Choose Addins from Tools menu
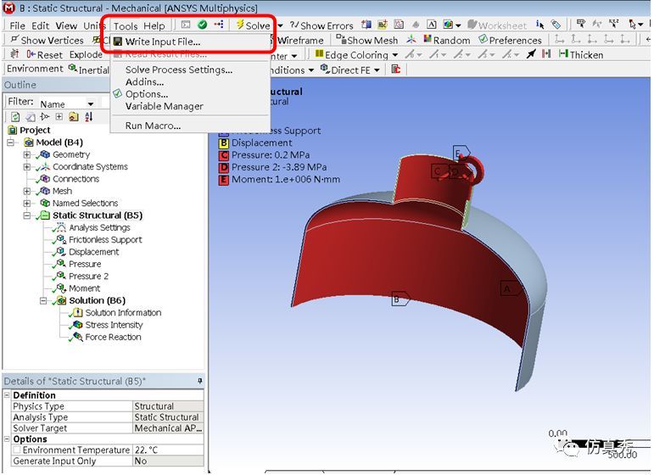 (144, 81)
